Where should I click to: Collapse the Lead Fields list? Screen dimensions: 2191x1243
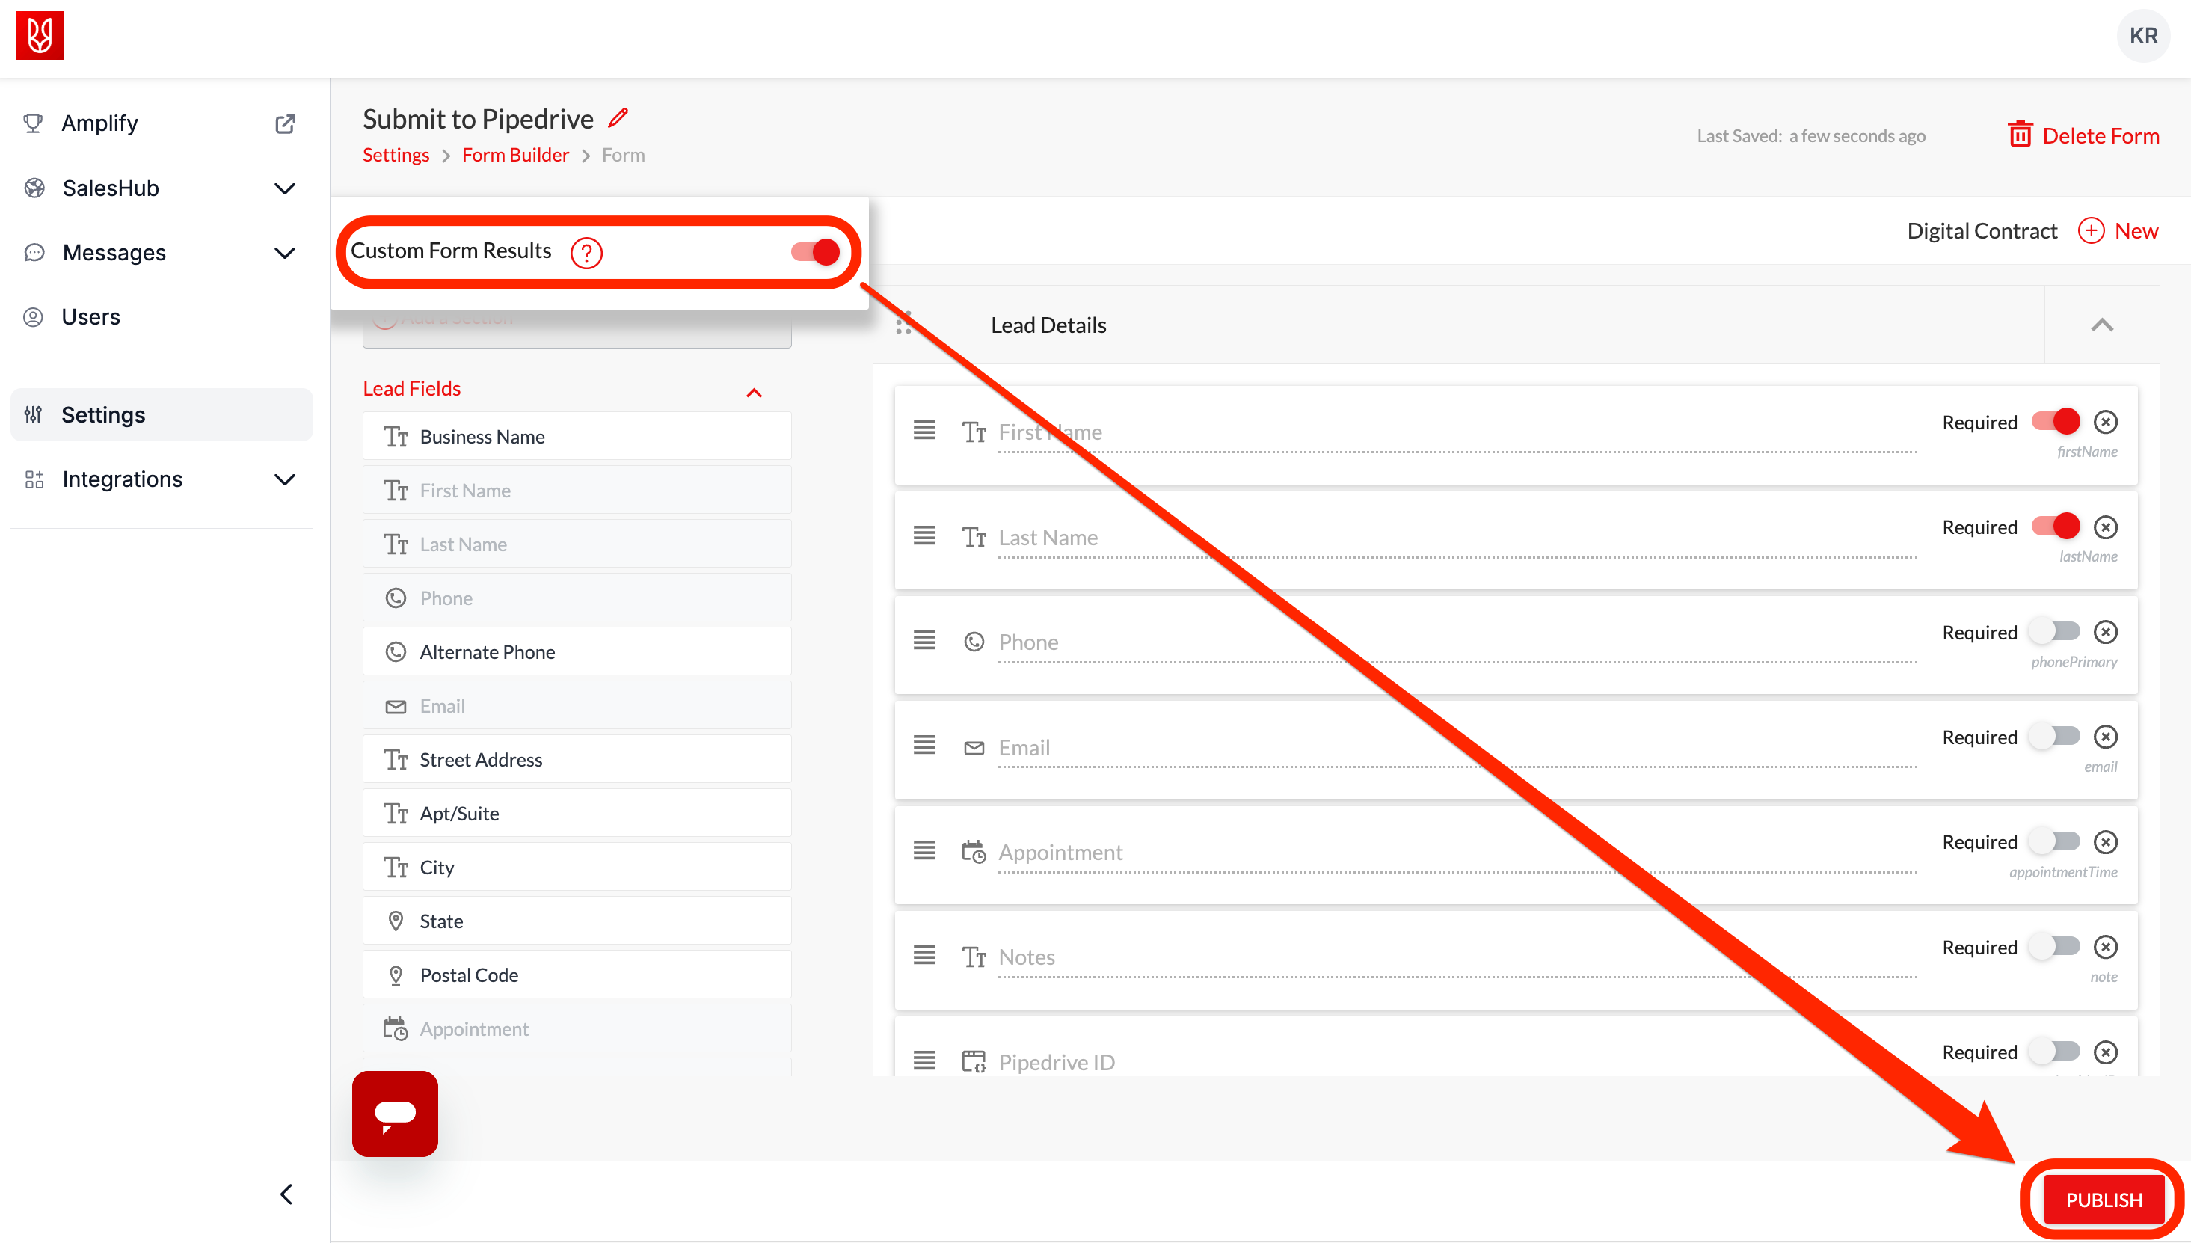754,393
